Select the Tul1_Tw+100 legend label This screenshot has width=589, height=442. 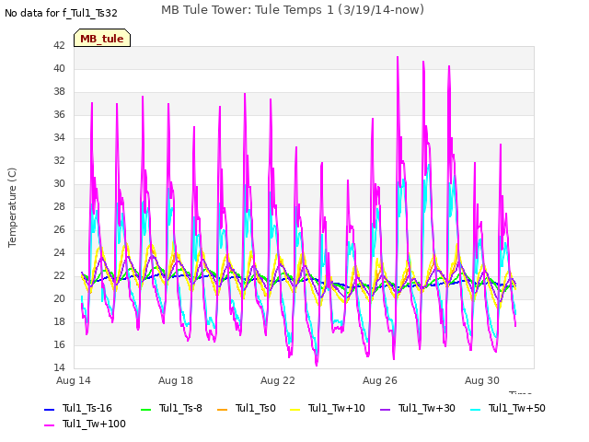pyautogui.click(x=94, y=424)
